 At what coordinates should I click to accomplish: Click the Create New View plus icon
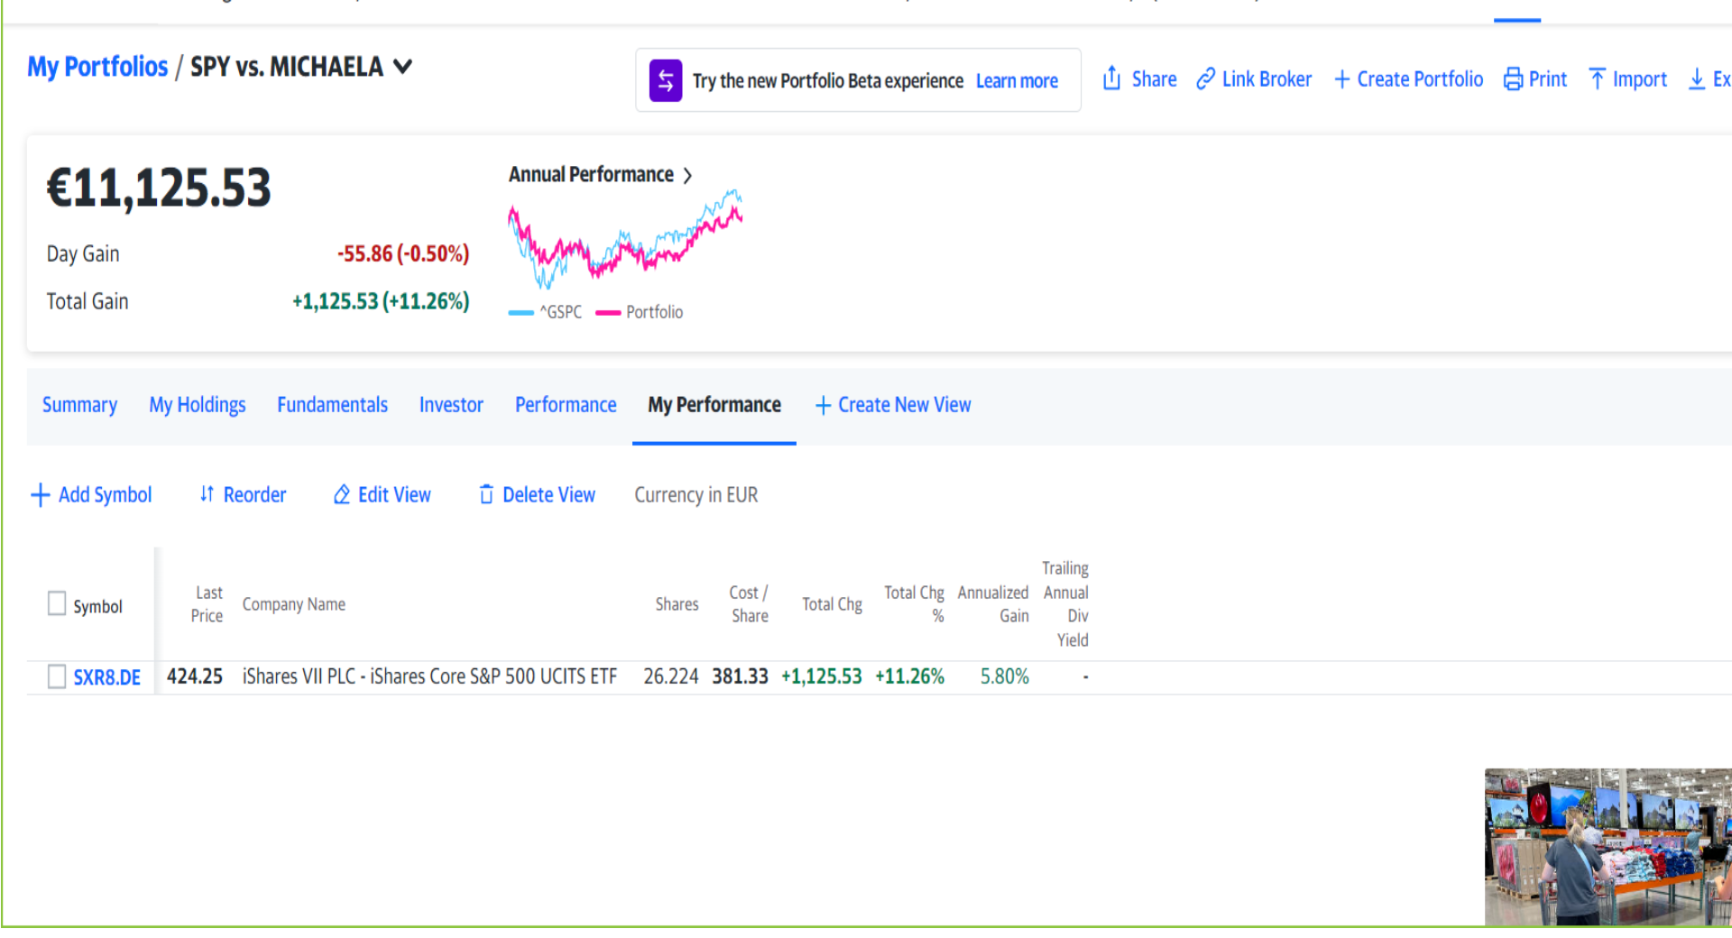point(823,406)
